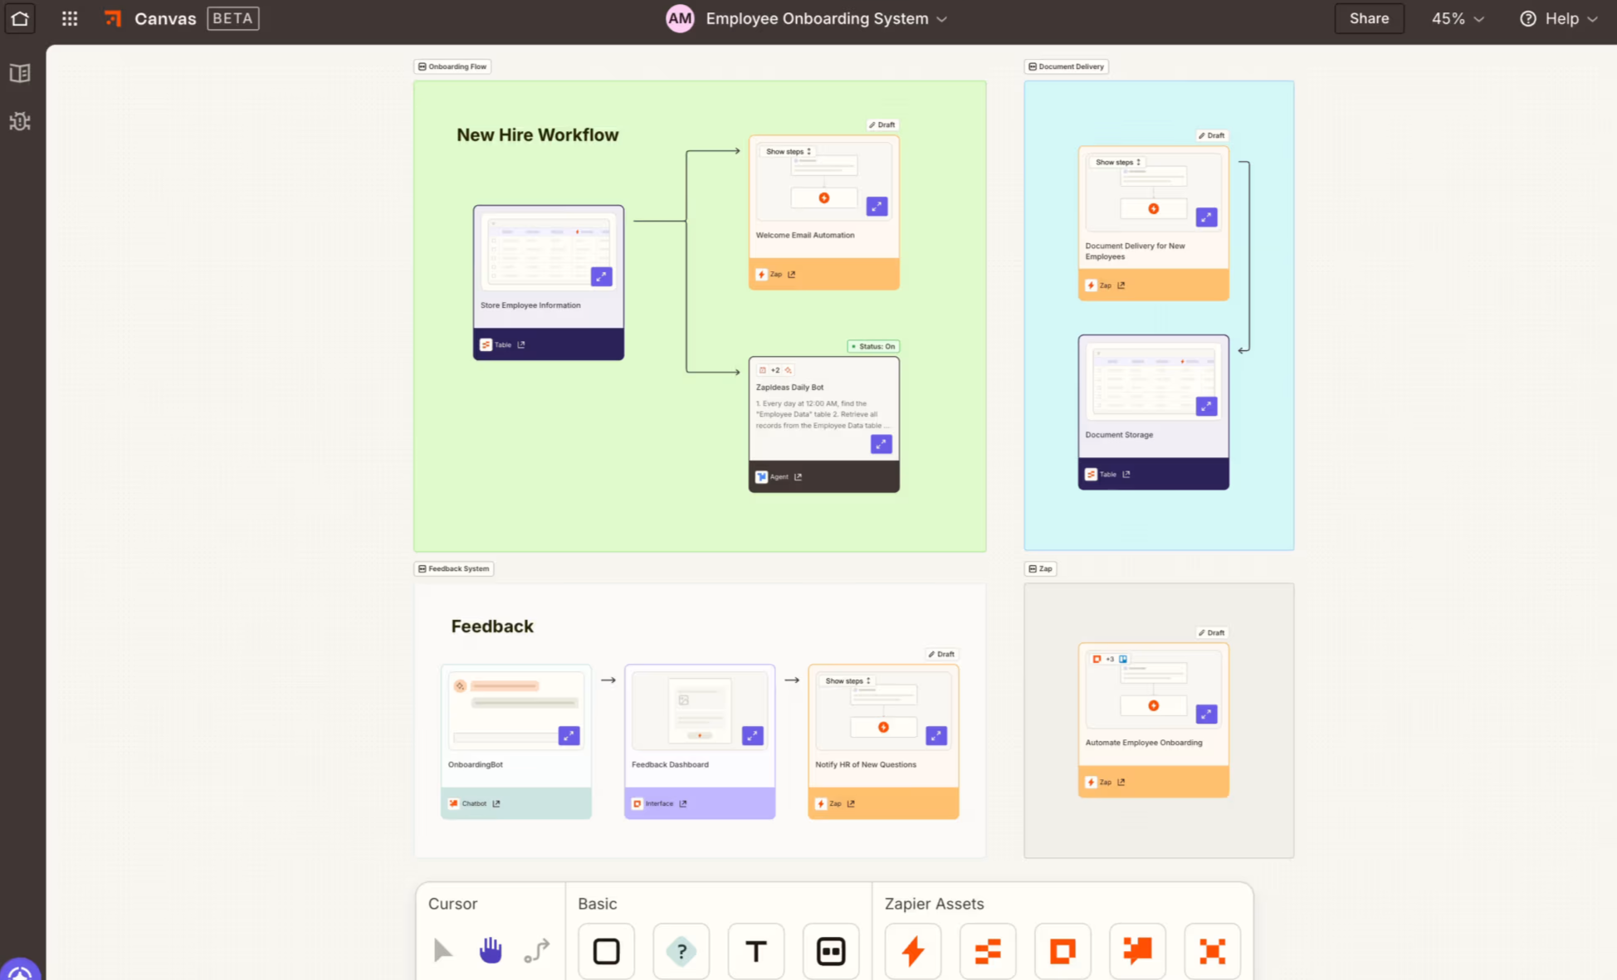This screenshot has height=980, width=1617.
Task: Open the debug panel in the left sidebar
Action: (19, 121)
